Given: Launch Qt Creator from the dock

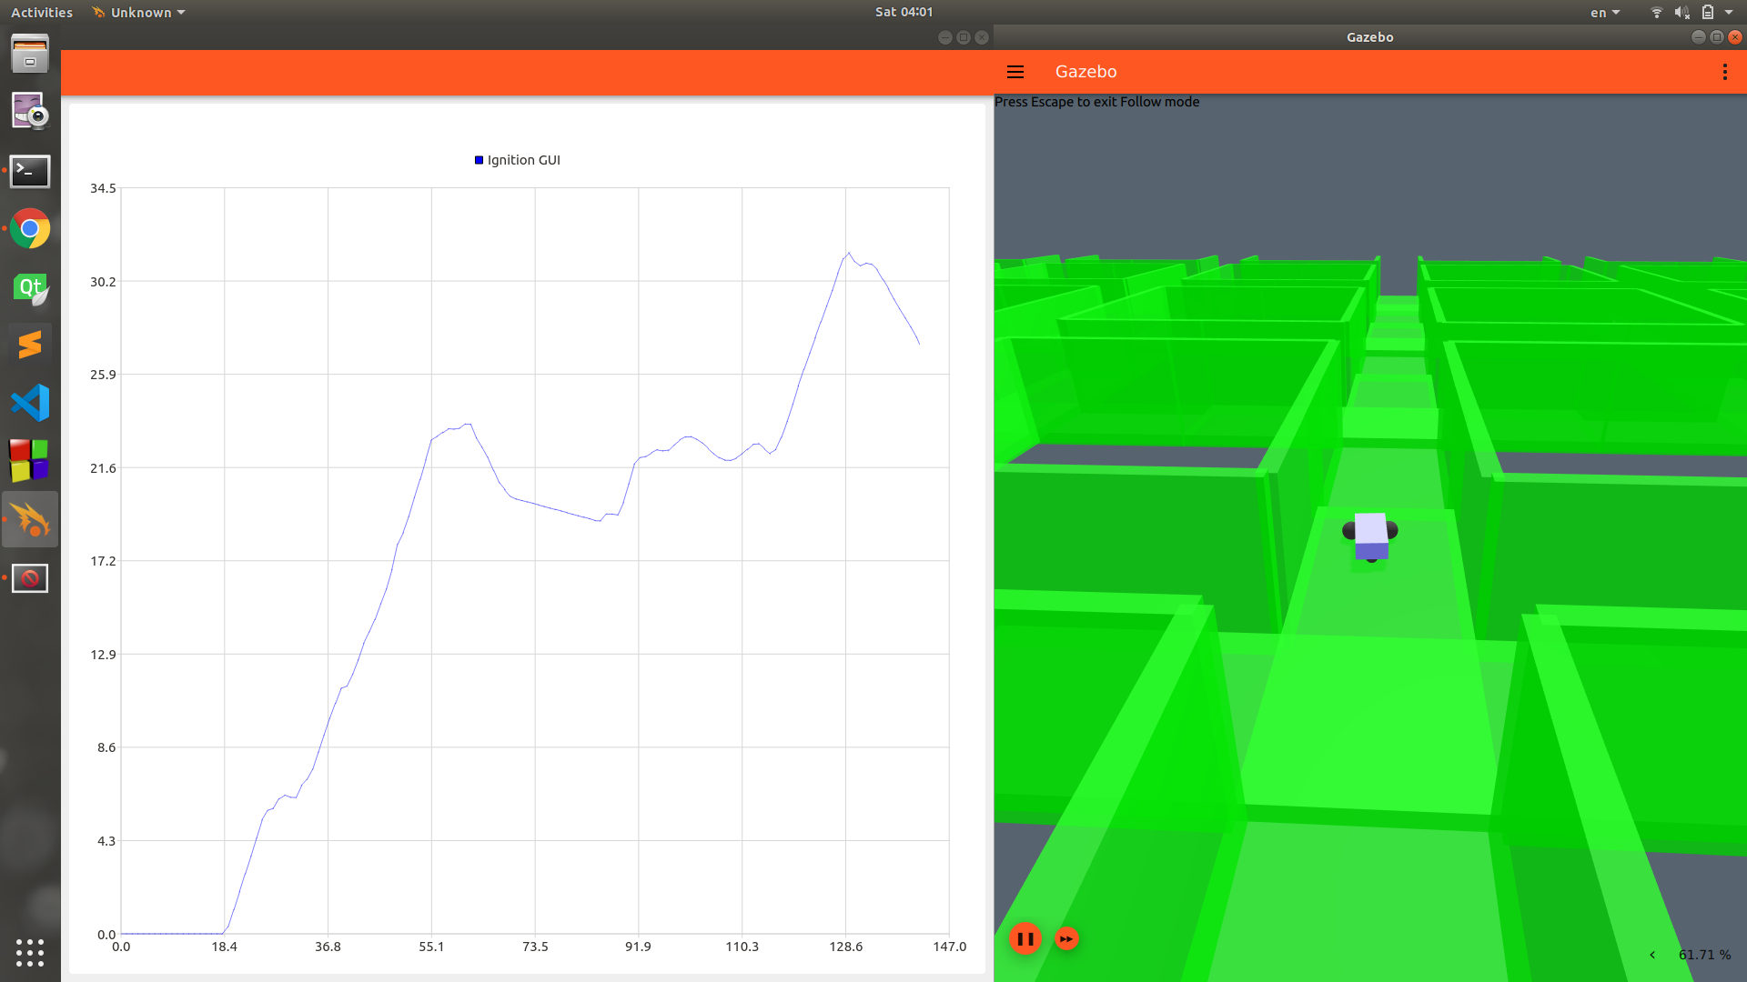Looking at the screenshot, I should (x=30, y=288).
